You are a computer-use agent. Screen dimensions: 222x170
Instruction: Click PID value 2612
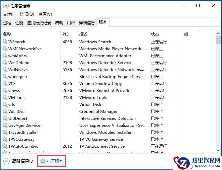tap(67, 146)
